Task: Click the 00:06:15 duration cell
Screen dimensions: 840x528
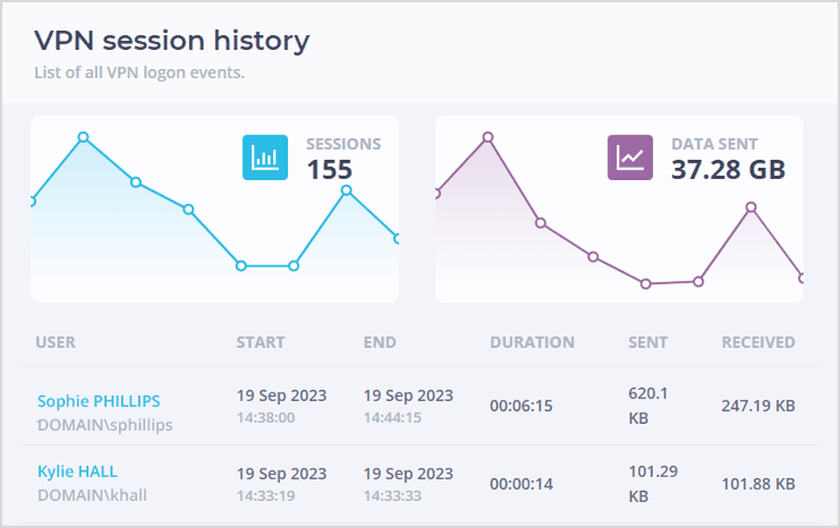Action: point(521,406)
